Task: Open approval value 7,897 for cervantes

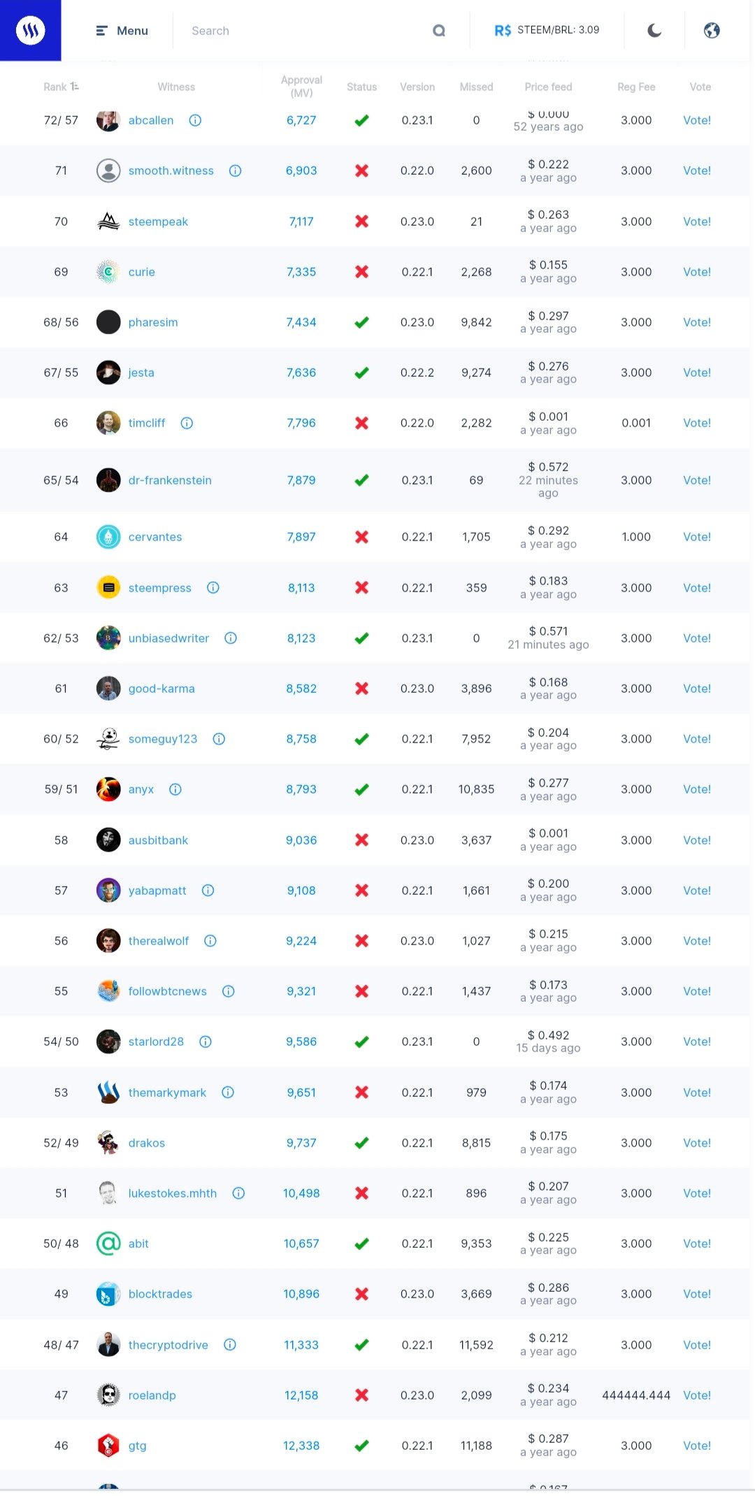Action: 301,537
